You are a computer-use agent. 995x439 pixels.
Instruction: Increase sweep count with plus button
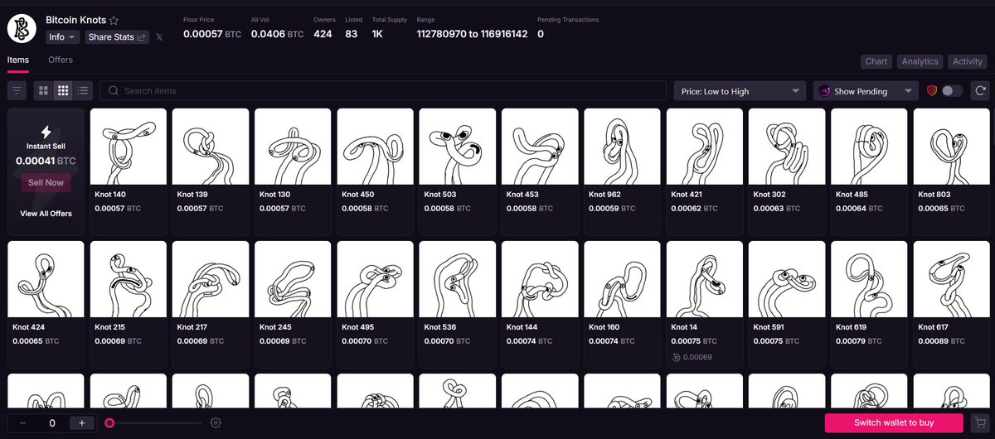coord(82,422)
